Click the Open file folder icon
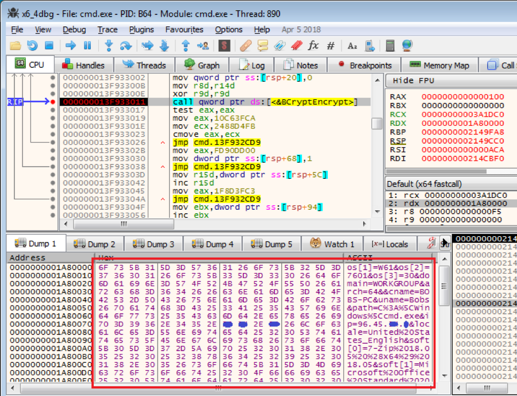 click(16, 45)
